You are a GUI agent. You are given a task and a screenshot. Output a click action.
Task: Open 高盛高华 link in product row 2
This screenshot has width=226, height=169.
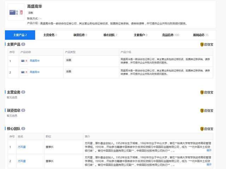35,72
